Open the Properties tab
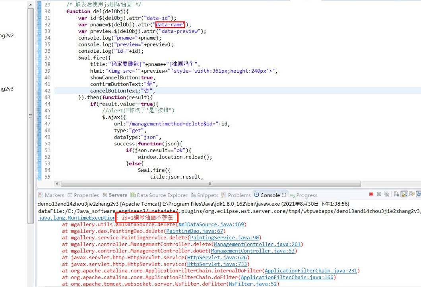This screenshot has height=287, width=421. (x=83, y=195)
